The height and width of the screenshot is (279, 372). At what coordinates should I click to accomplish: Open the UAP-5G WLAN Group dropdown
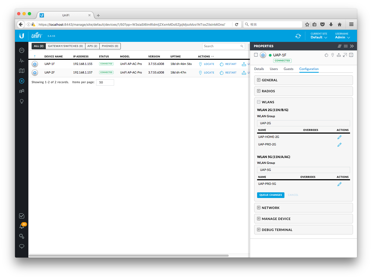coord(303,170)
